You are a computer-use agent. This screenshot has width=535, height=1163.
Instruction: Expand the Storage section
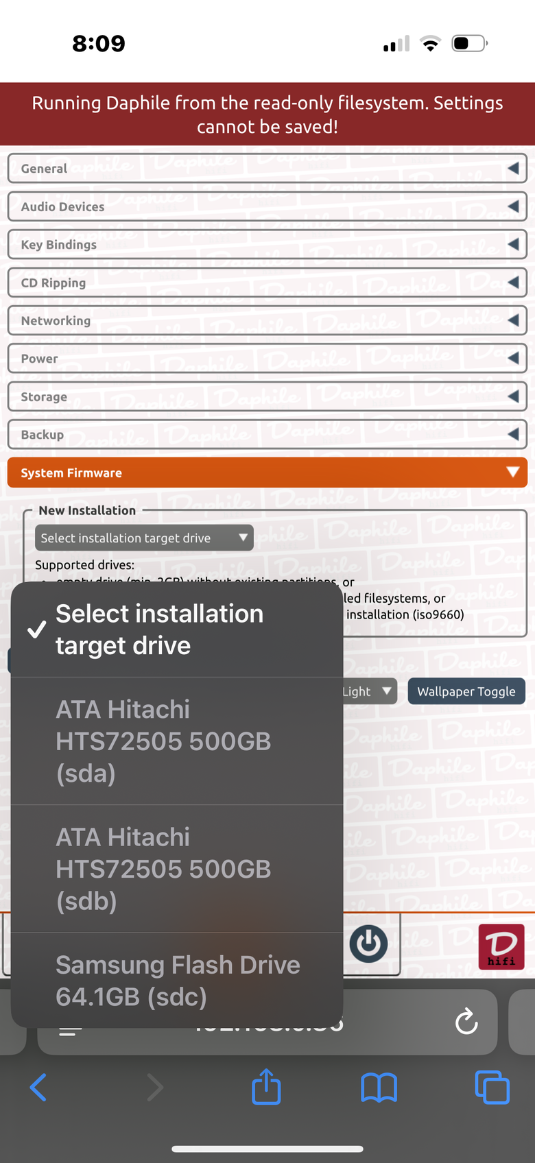pyautogui.click(x=267, y=396)
